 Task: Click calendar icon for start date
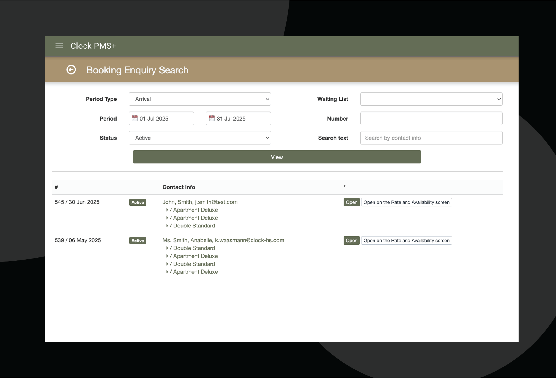(x=135, y=118)
